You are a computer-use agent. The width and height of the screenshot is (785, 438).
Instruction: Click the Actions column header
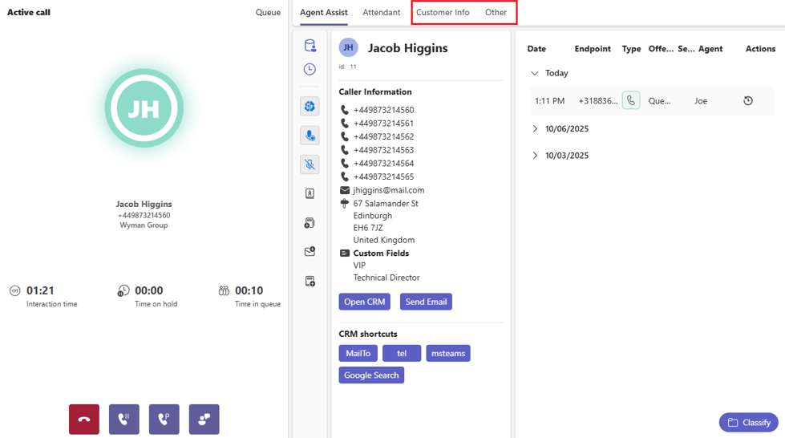pyautogui.click(x=760, y=49)
